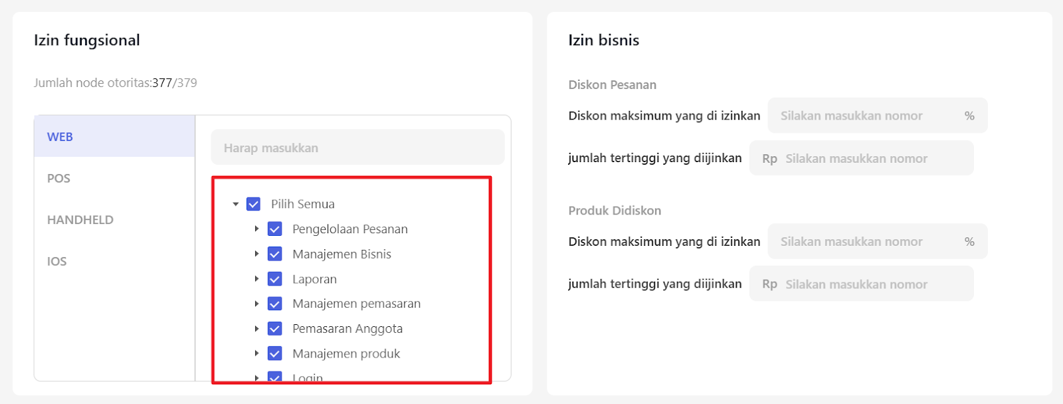
Task: Toggle the Manajemen produk checkbox
Action: click(x=274, y=353)
